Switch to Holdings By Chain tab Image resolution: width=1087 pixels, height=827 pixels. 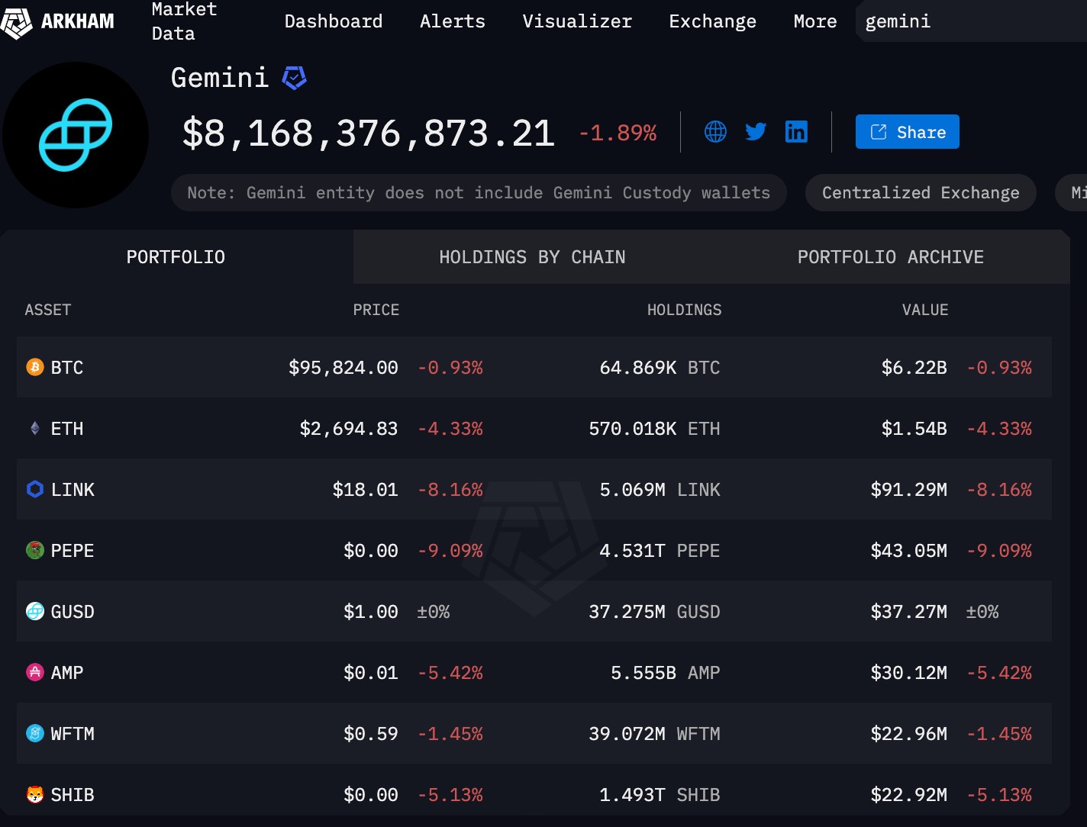point(532,257)
